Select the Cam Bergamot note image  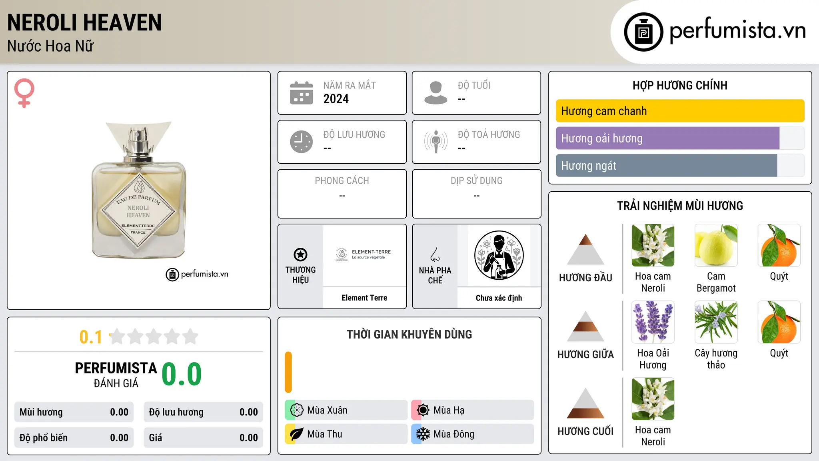click(716, 245)
